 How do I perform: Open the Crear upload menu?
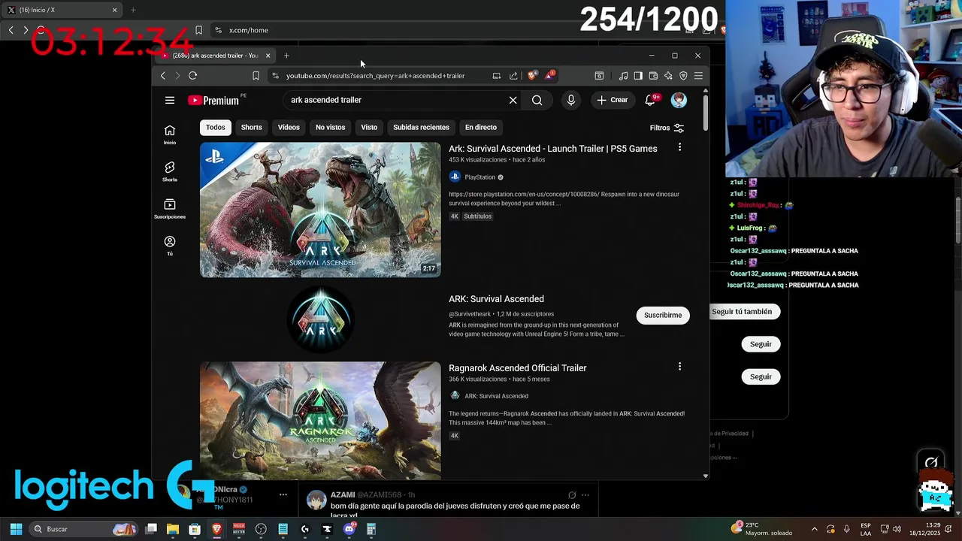612,100
